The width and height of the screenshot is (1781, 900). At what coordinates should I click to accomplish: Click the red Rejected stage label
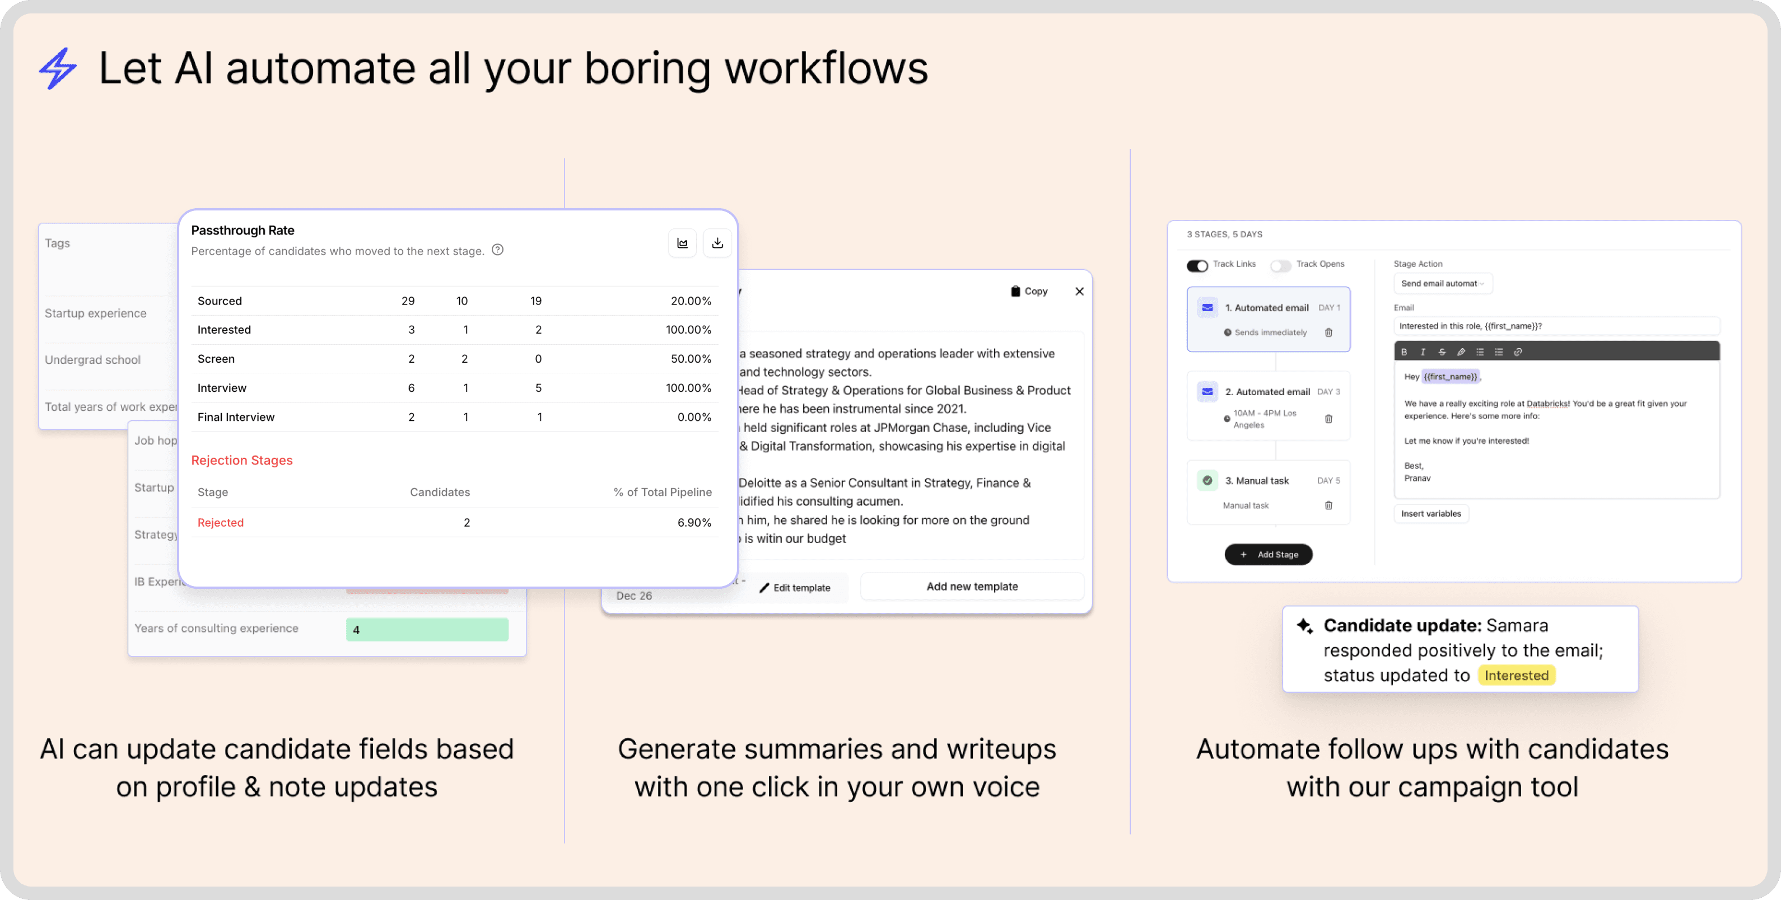220,522
